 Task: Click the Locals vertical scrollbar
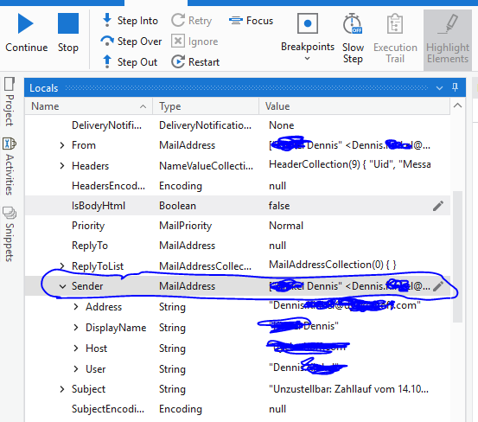pos(457,256)
